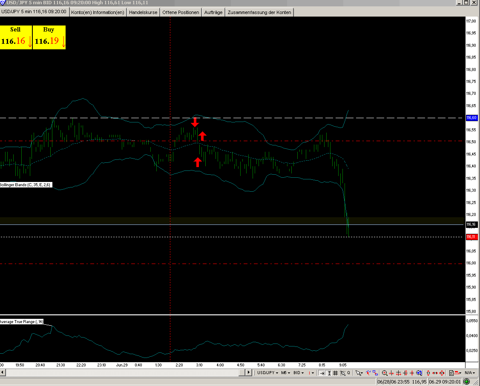Open the Handelskurse tab
This screenshot has width=480, height=386.
click(x=143, y=12)
